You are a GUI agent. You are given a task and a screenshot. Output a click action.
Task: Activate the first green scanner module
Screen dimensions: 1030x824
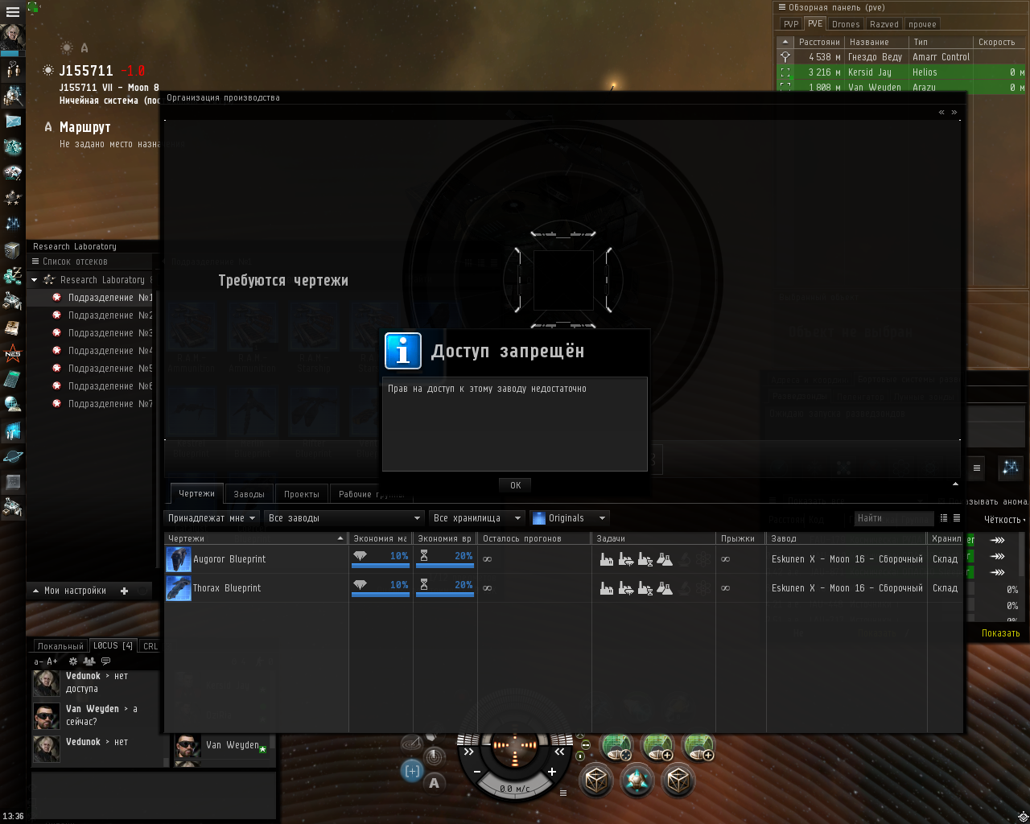[617, 746]
